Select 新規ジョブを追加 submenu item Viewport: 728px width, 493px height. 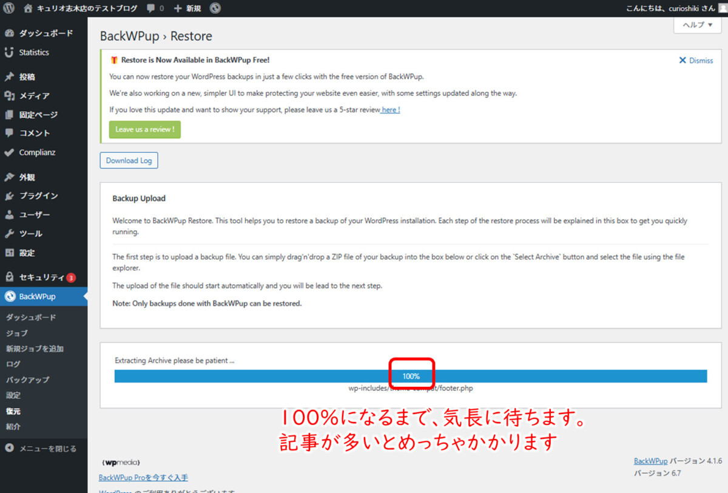(35, 349)
